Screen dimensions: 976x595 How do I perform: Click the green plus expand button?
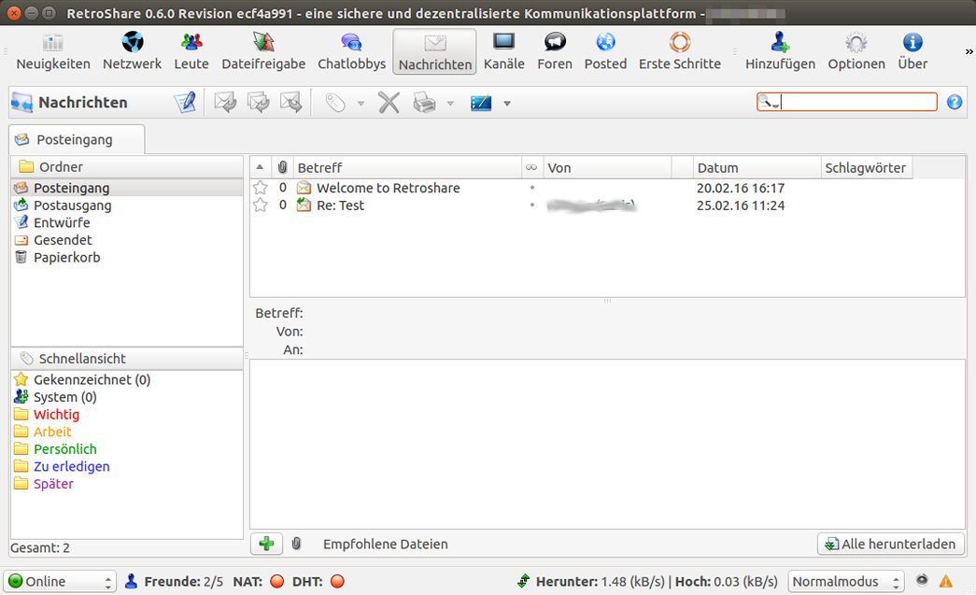click(266, 544)
